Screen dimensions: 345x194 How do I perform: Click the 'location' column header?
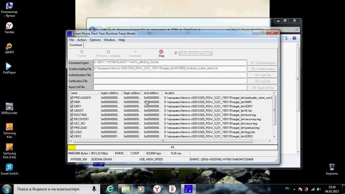click(217, 93)
